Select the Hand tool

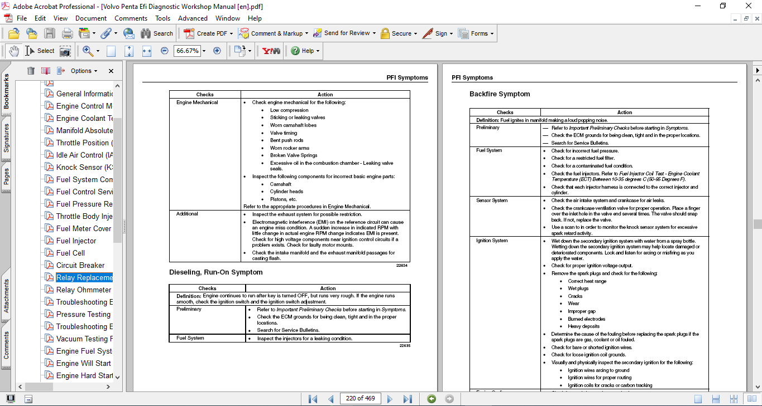[x=13, y=51]
